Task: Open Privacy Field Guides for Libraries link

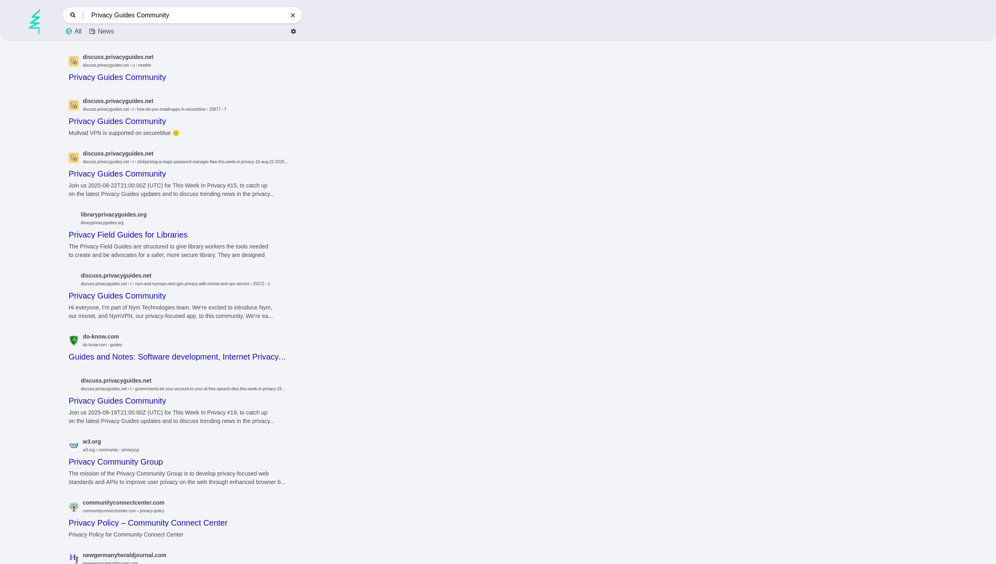Action: pyautogui.click(x=128, y=235)
